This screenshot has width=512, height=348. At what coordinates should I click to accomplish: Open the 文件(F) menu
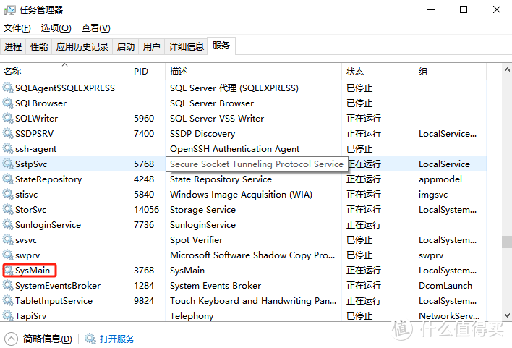pos(17,28)
